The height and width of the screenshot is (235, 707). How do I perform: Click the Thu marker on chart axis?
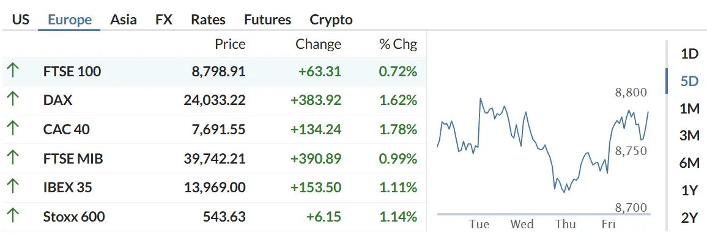[x=566, y=224]
